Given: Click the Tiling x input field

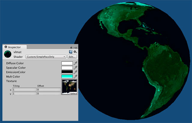Looking at the screenshot, I should 24,89.
